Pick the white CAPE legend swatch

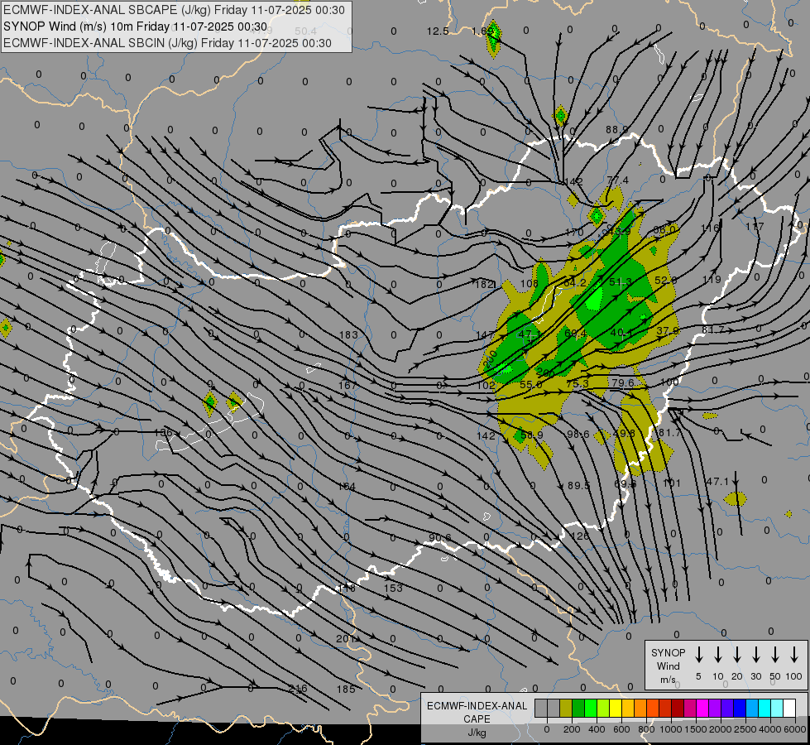[788, 708]
